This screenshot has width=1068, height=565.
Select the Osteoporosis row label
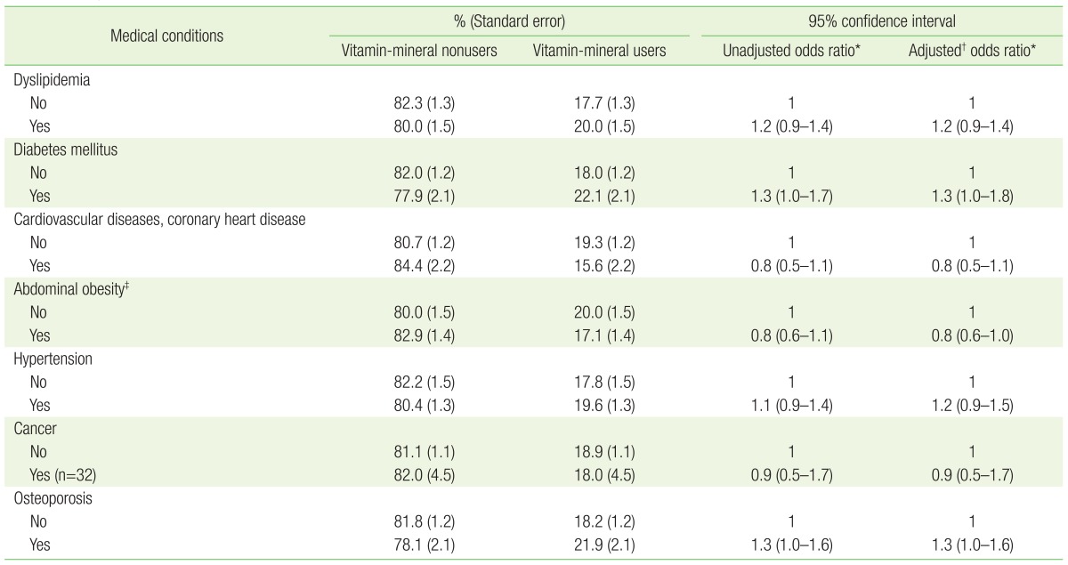[50, 498]
